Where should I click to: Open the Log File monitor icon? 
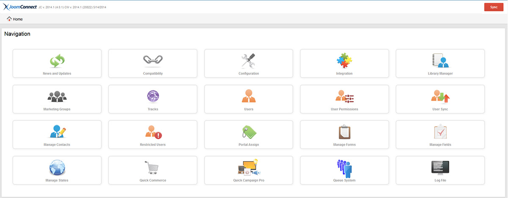pos(440,168)
